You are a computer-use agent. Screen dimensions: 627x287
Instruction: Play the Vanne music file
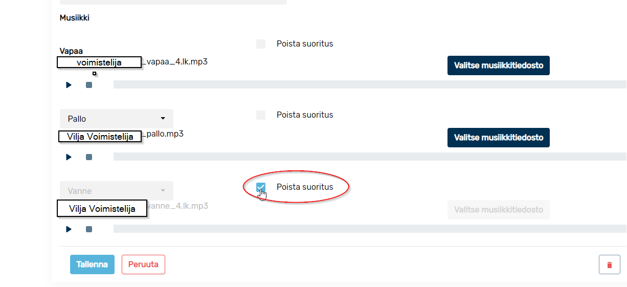point(69,229)
